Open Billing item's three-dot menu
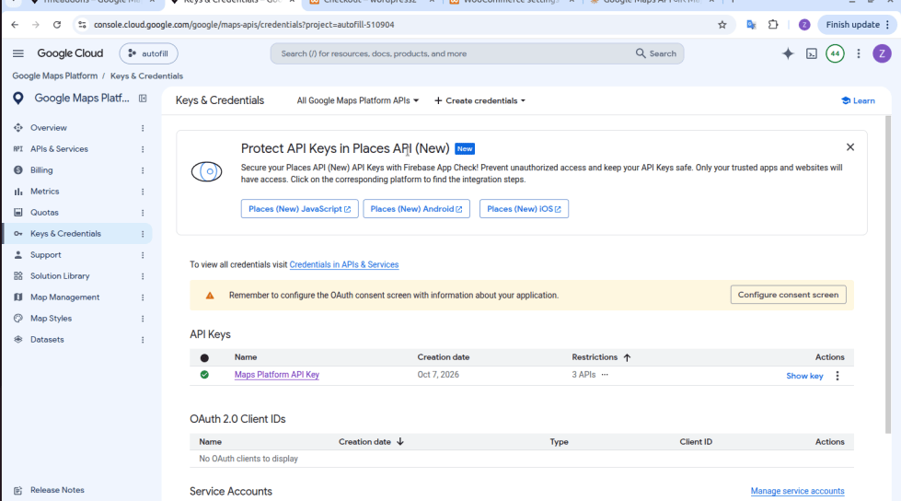 143,170
